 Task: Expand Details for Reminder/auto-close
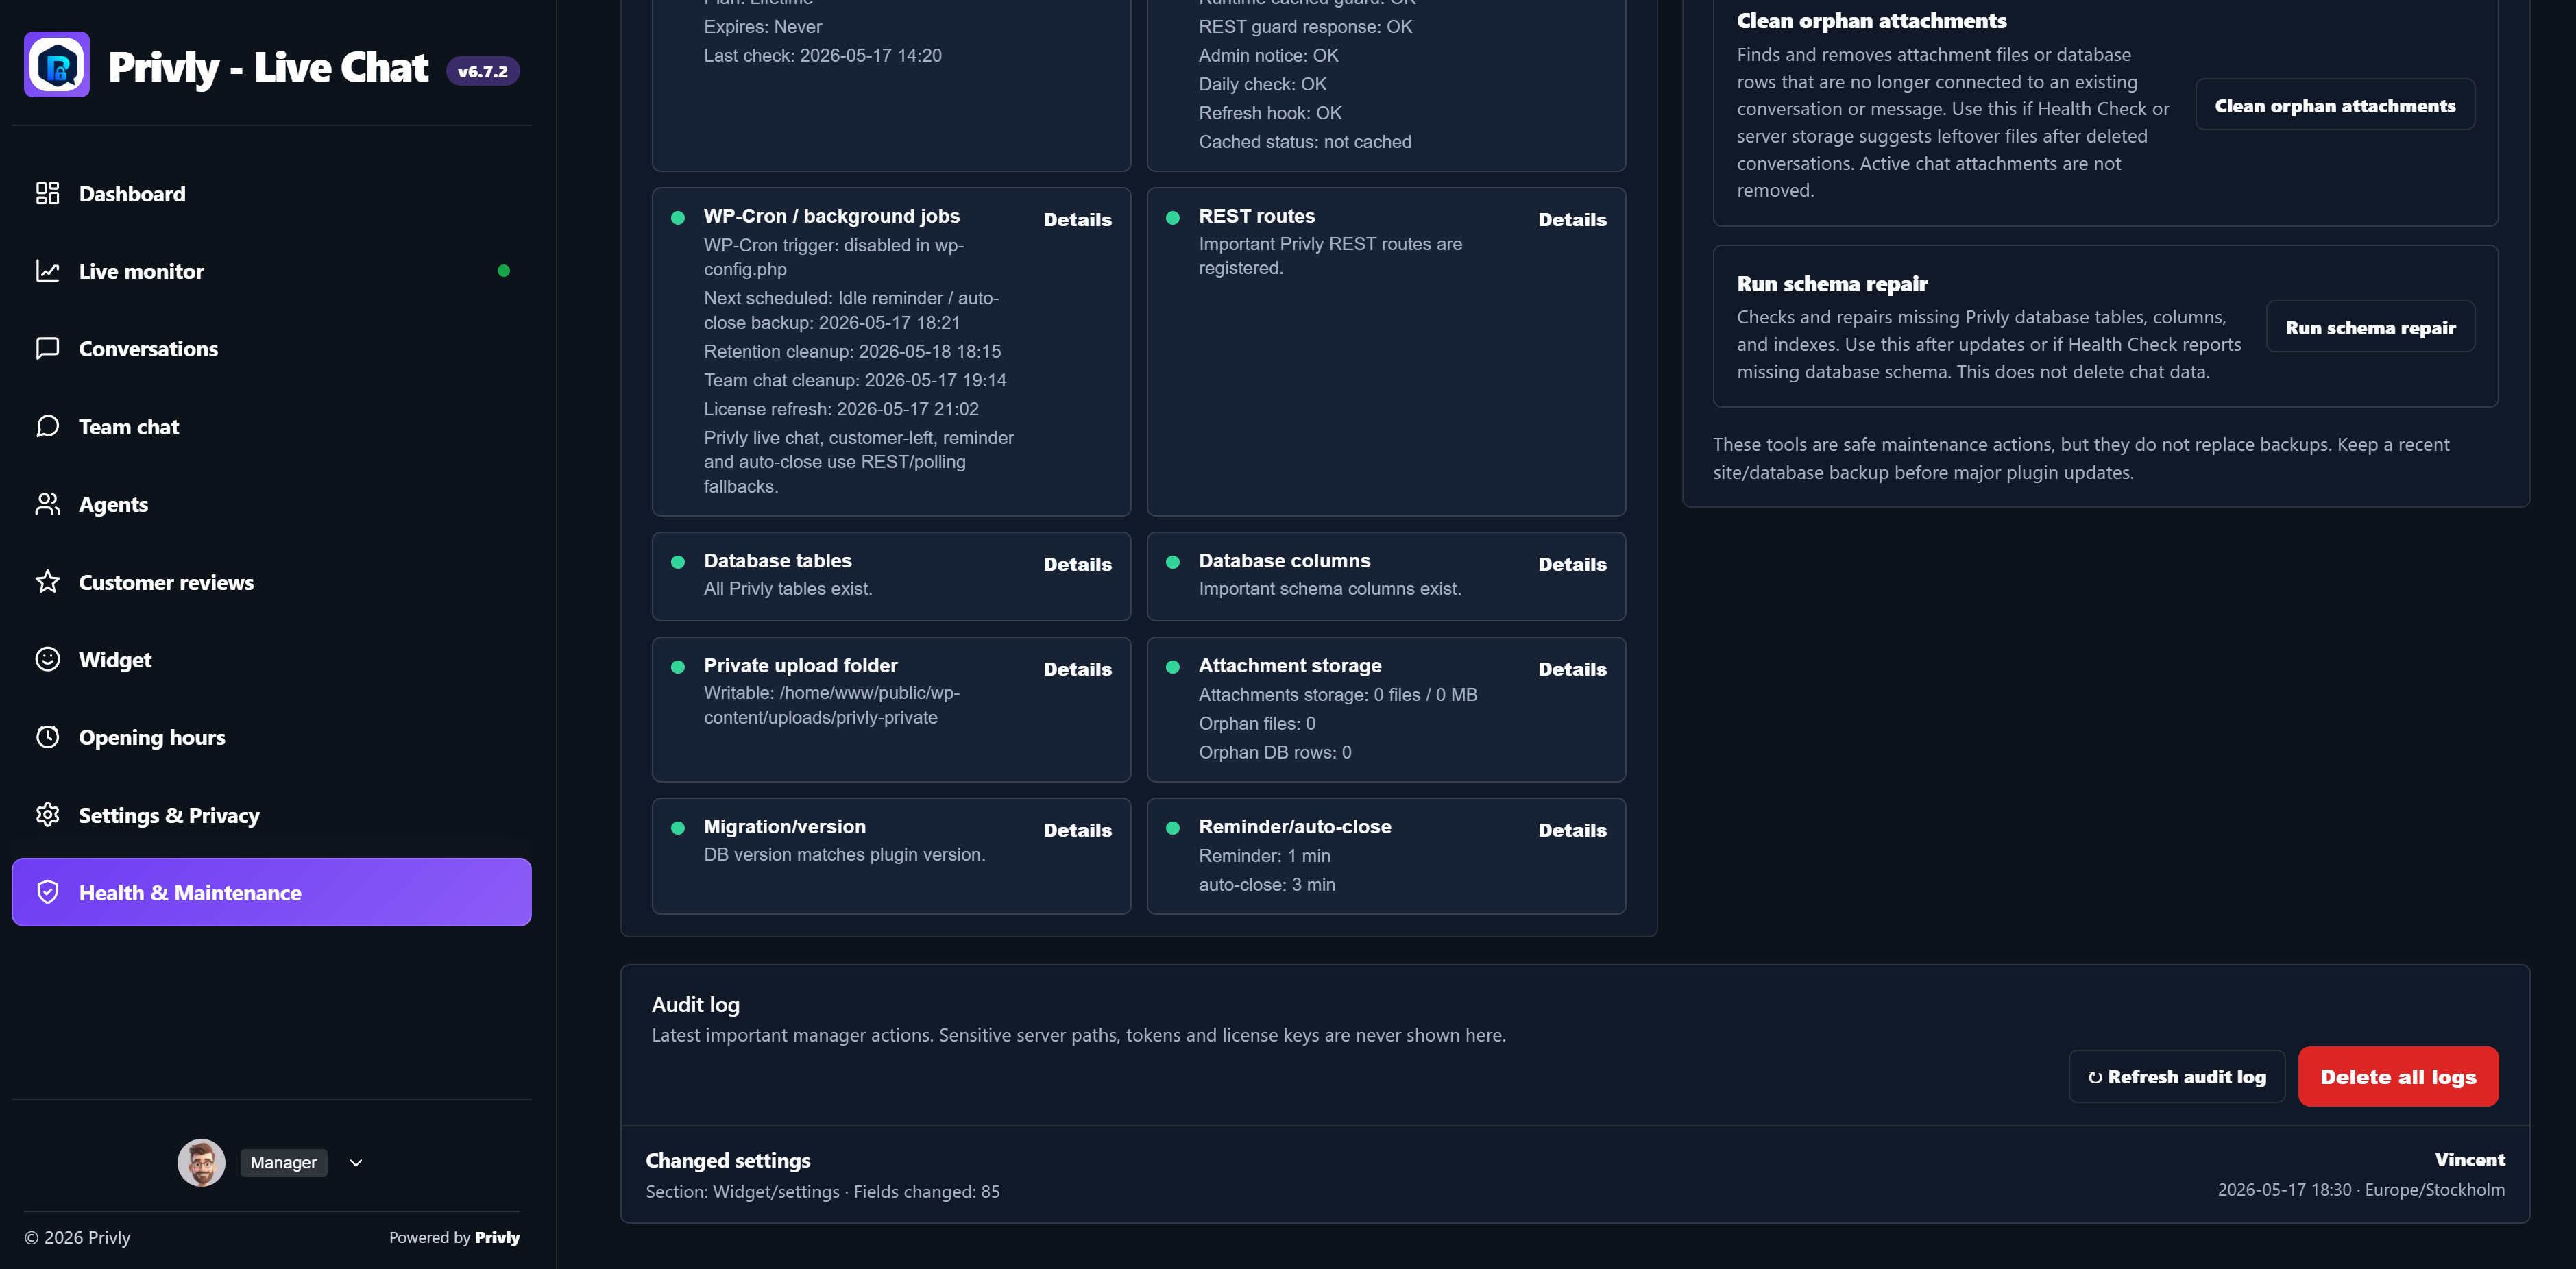click(1572, 830)
